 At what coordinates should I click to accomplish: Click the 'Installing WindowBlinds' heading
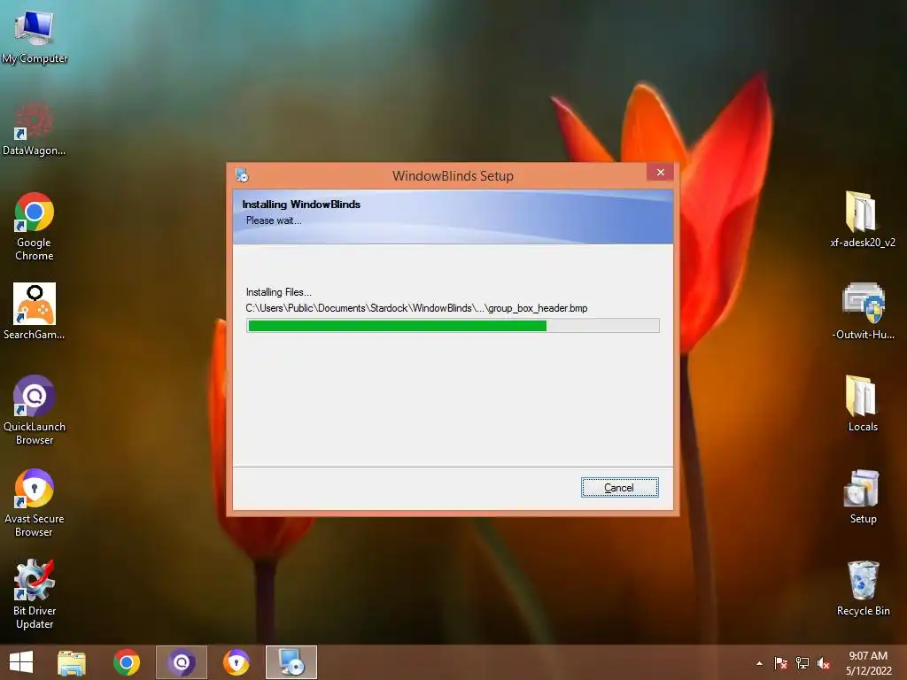click(301, 205)
